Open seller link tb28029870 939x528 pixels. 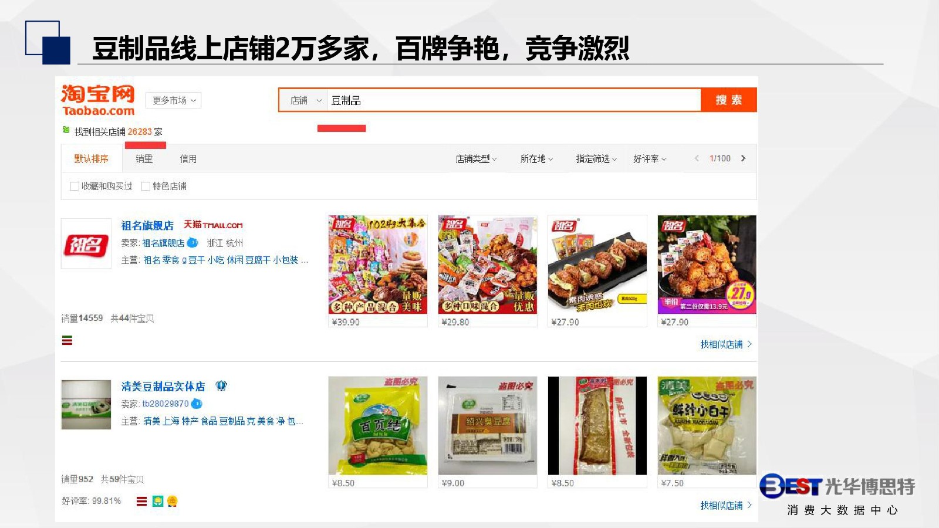[165, 404]
